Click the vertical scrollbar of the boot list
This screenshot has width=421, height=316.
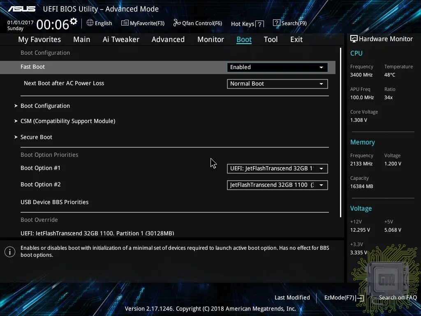click(x=341, y=132)
